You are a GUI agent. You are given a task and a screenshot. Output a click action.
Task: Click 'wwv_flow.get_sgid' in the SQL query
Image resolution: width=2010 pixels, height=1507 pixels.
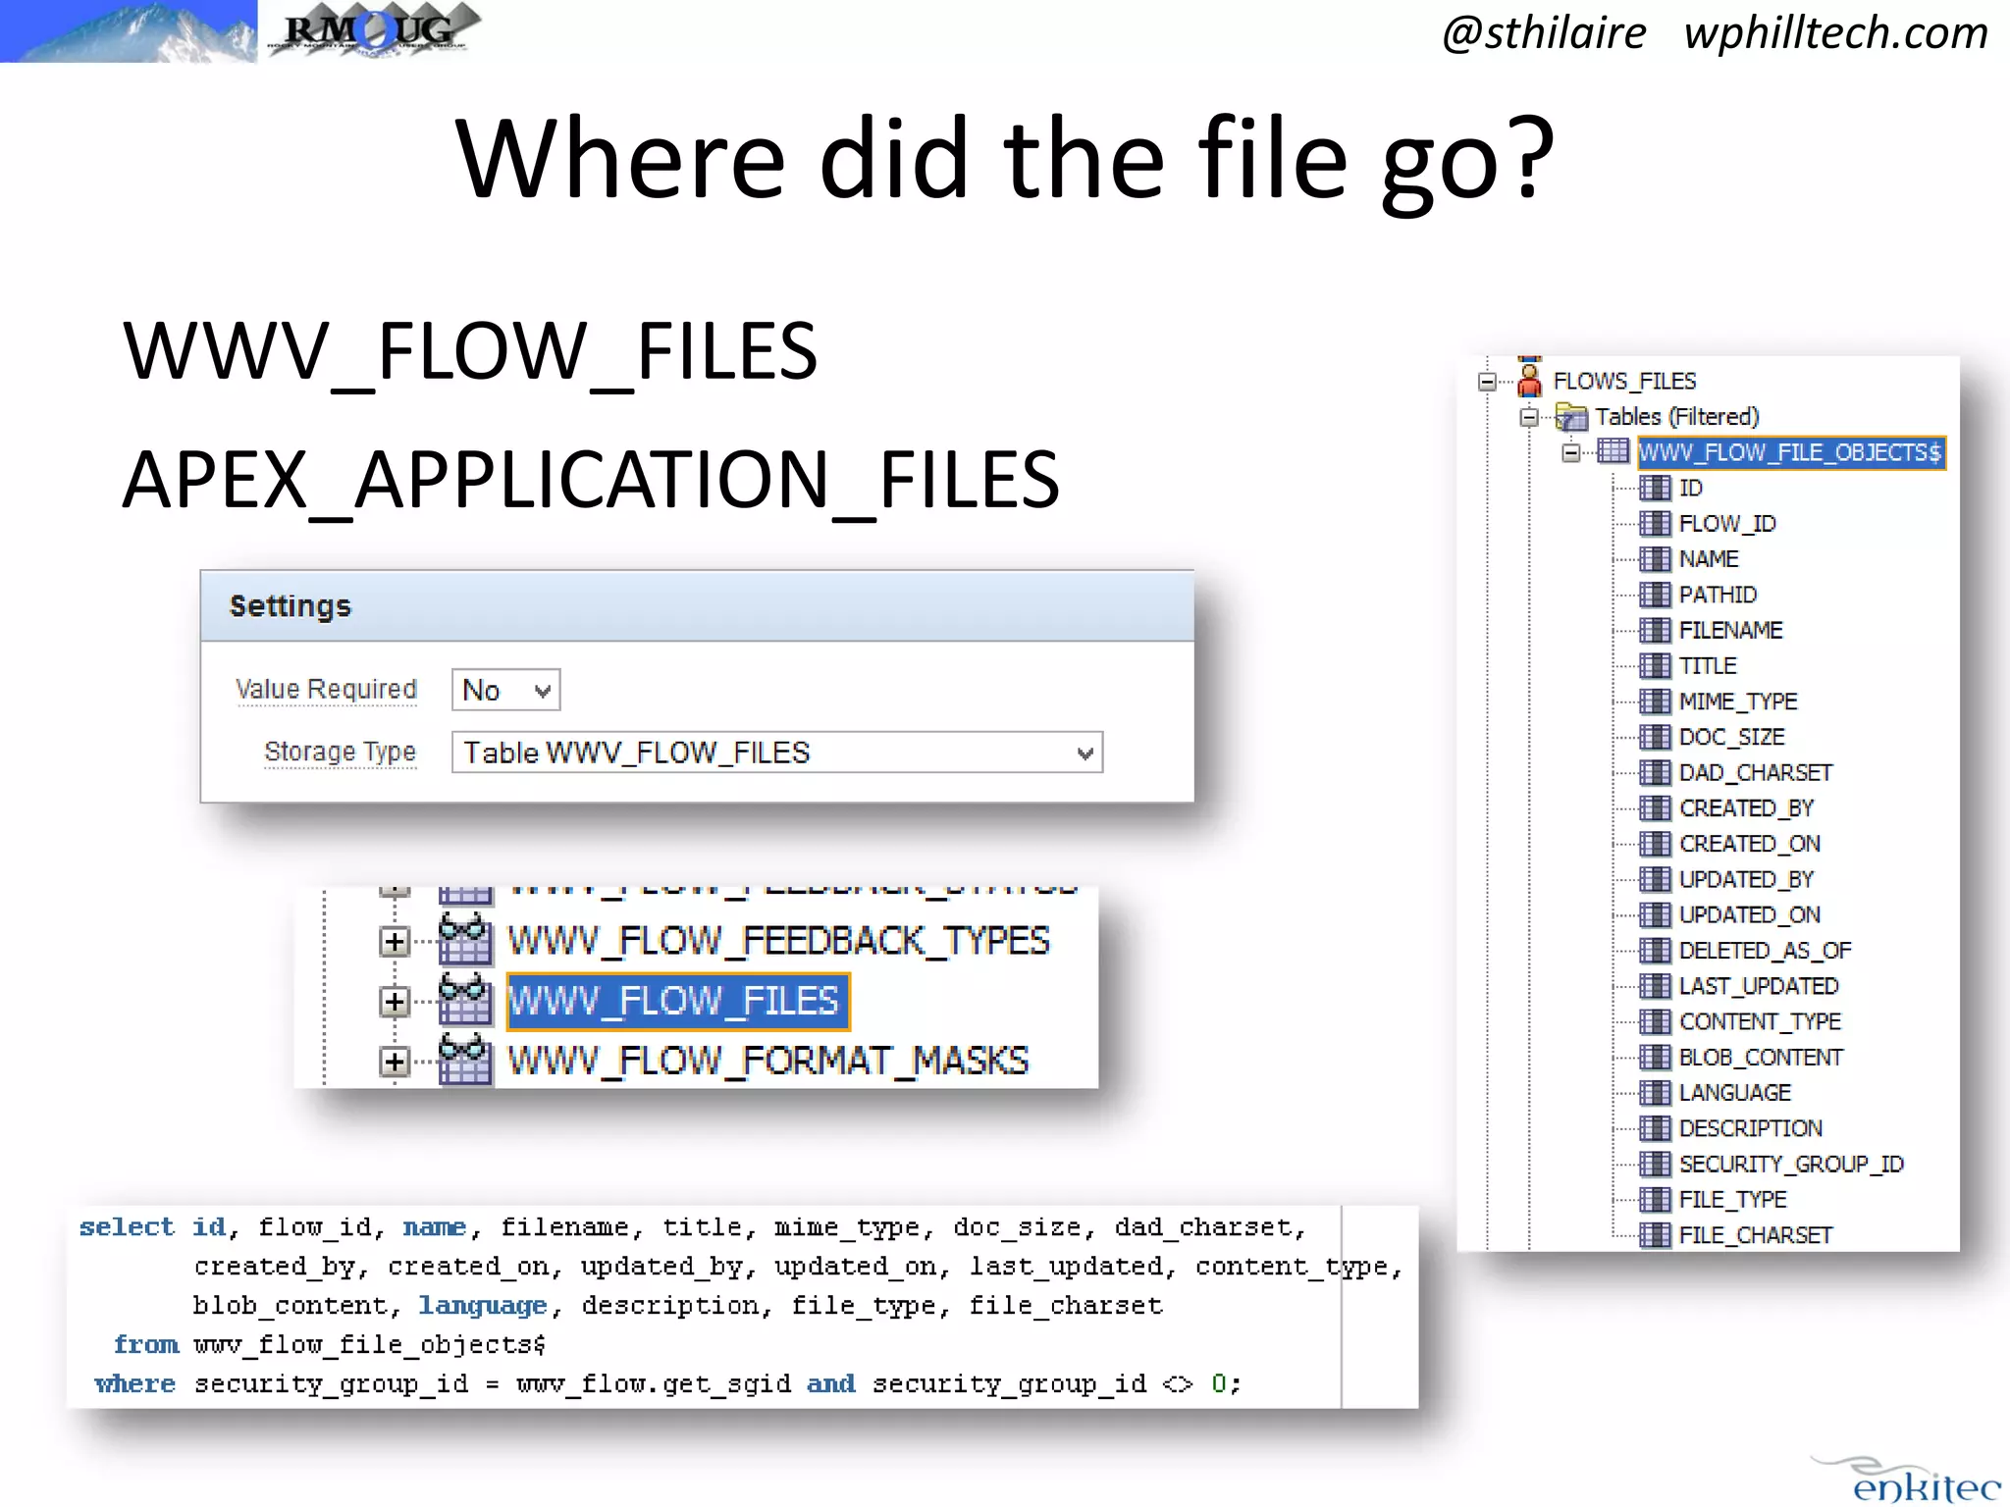pyautogui.click(x=654, y=1384)
